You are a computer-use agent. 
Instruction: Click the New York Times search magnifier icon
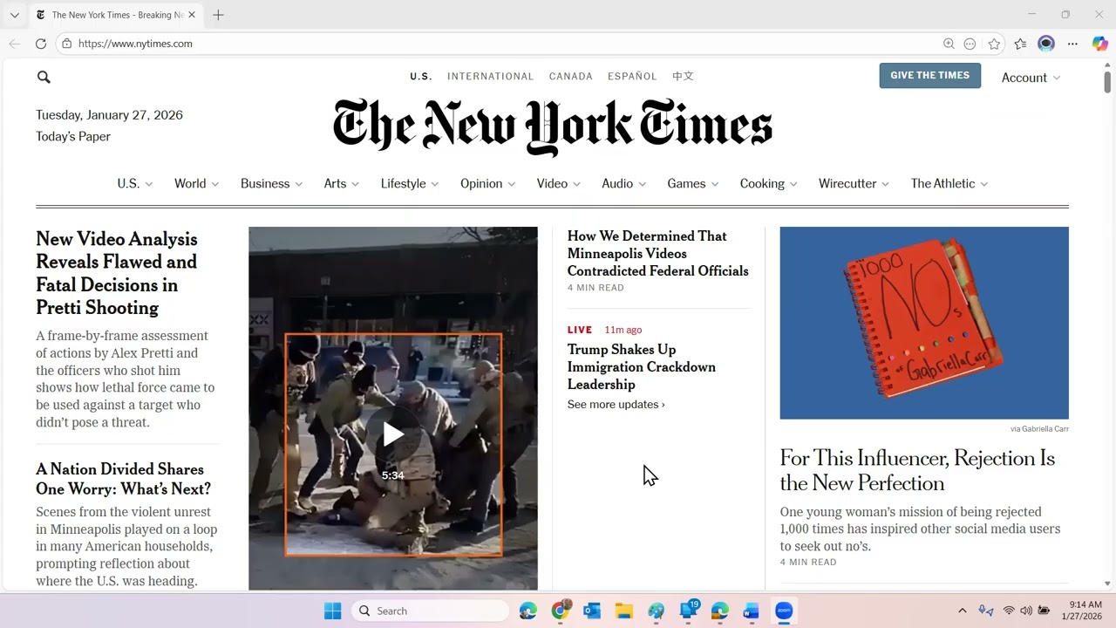[44, 77]
